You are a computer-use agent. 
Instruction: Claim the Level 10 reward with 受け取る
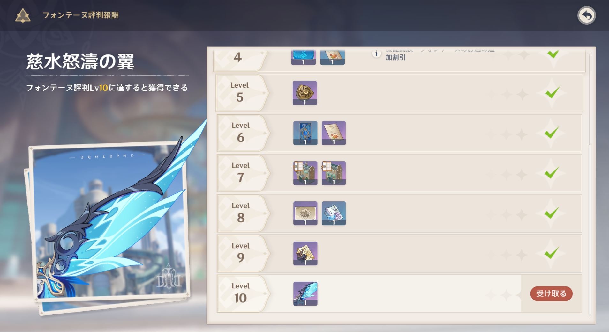click(551, 293)
